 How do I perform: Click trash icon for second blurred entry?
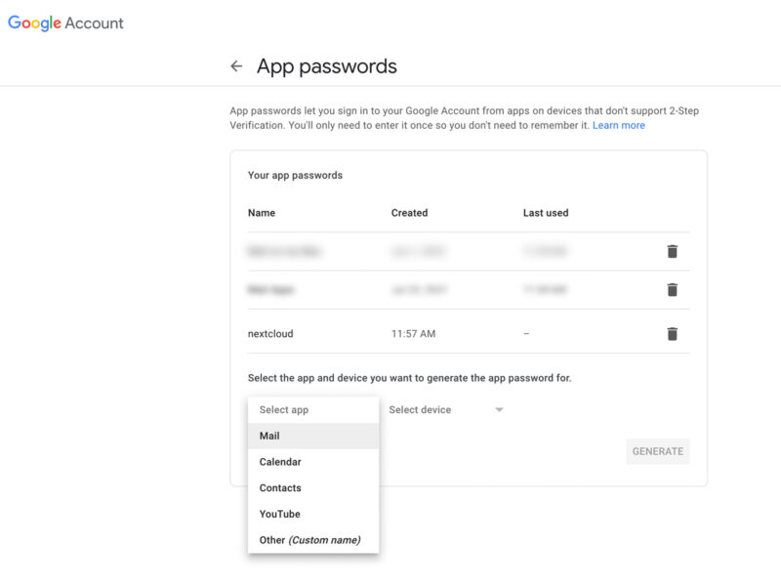point(672,289)
